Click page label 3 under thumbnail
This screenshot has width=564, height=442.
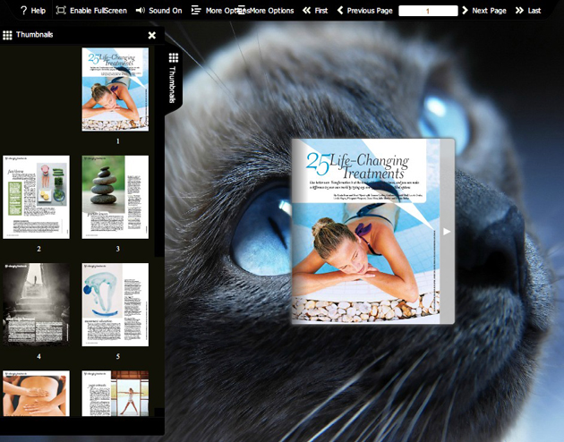coord(117,249)
